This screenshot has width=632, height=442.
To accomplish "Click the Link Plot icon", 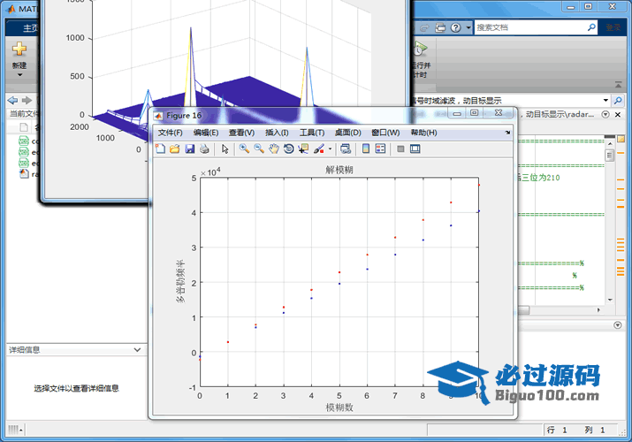I will pyautogui.click(x=346, y=149).
